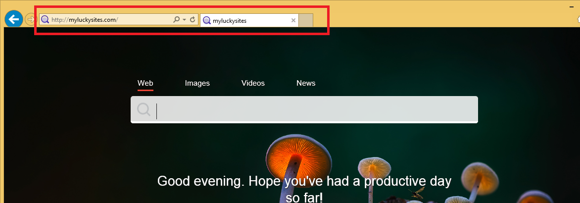Minimize the browser window
The width and height of the screenshot is (580, 203).
pos(572,6)
